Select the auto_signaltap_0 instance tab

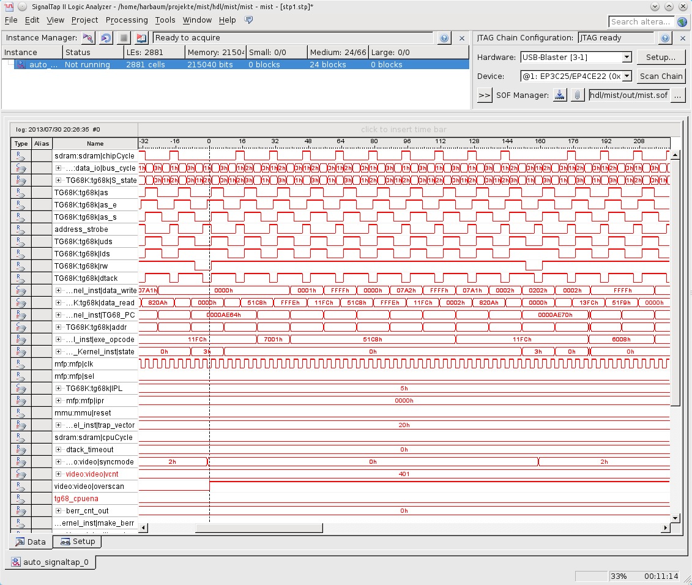(51, 562)
